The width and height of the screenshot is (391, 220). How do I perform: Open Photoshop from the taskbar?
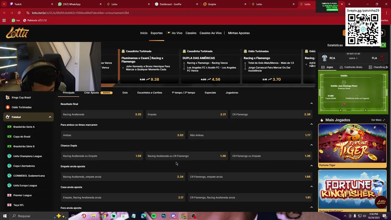(x=163, y=216)
